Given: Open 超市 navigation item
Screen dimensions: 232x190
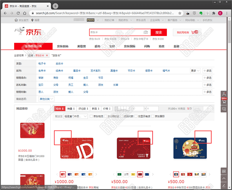Looking at the screenshot, I should (97, 46).
